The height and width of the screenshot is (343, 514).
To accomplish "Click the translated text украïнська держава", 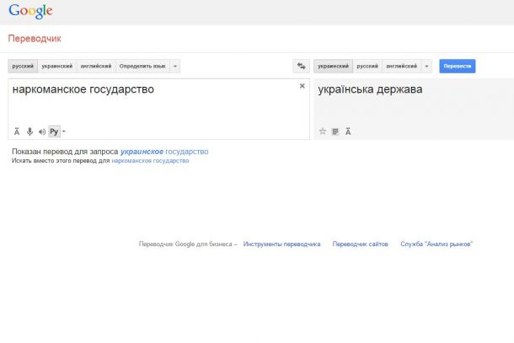I will tap(370, 89).
